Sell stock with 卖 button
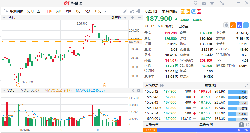Image resolution: width=250 pixels, height=133 pixels. point(240,25)
